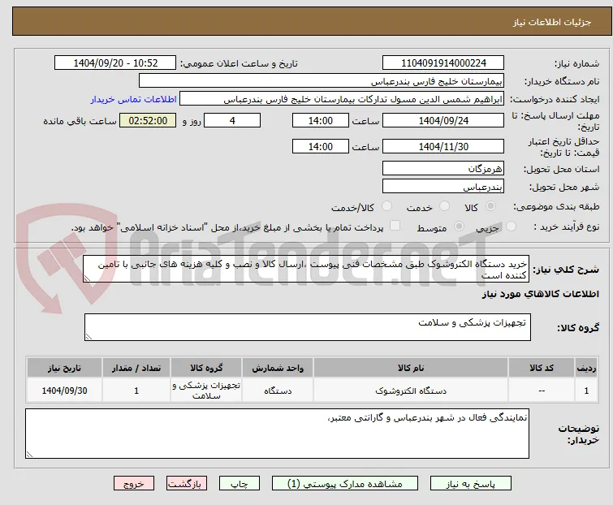The height and width of the screenshot is (505, 613).
Task: Click the بازگشت back button
Action: click(x=187, y=484)
